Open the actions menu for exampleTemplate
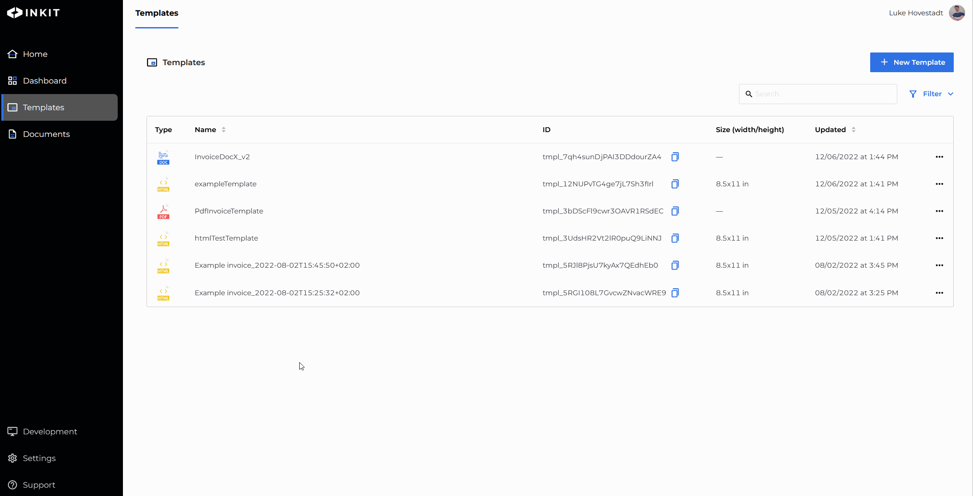Image resolution: width=973 pixels, height=496 pixels. [x=939, y=184]
